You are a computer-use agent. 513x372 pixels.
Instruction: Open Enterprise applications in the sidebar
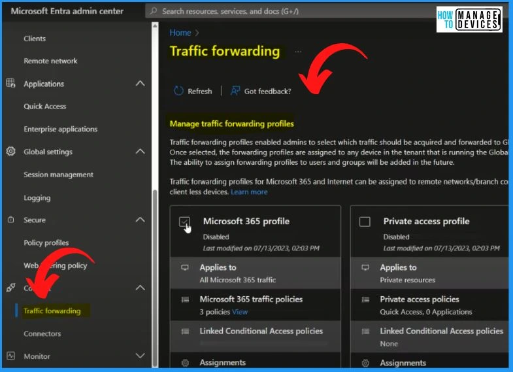click(61, 129)
